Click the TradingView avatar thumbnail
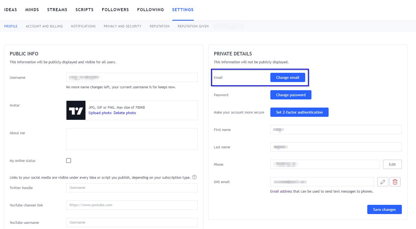This screenshot has width=416, height=229. (x=76, y=110)
